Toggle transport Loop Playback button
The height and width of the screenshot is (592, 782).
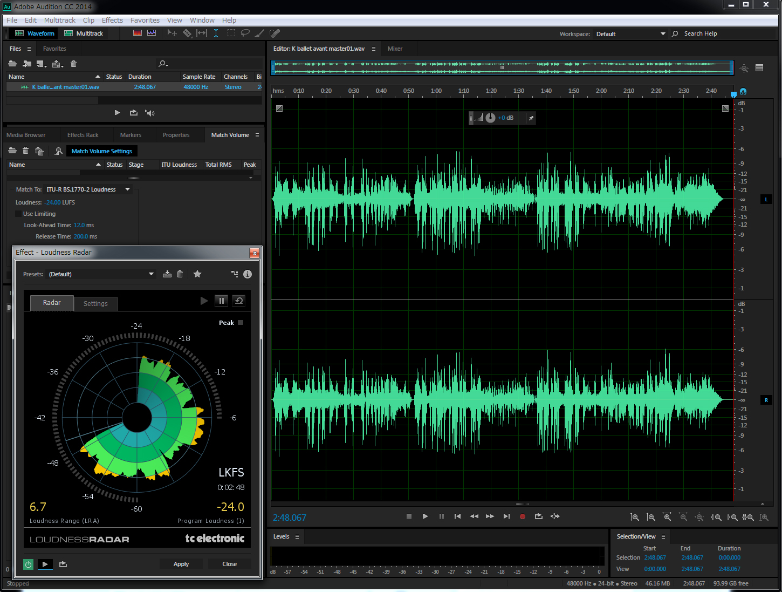pyautogui.click(x=538, y=516)
